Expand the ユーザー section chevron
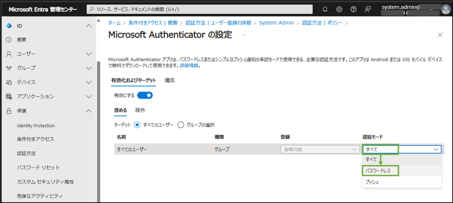The width and height of the screenshot is (453, 203). pyautogui.click(x=89, y=54)
